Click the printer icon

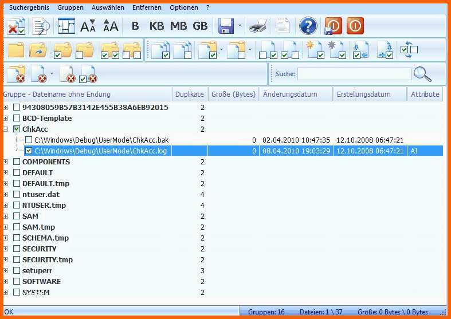pyautogui.click(x=258, y=26)
